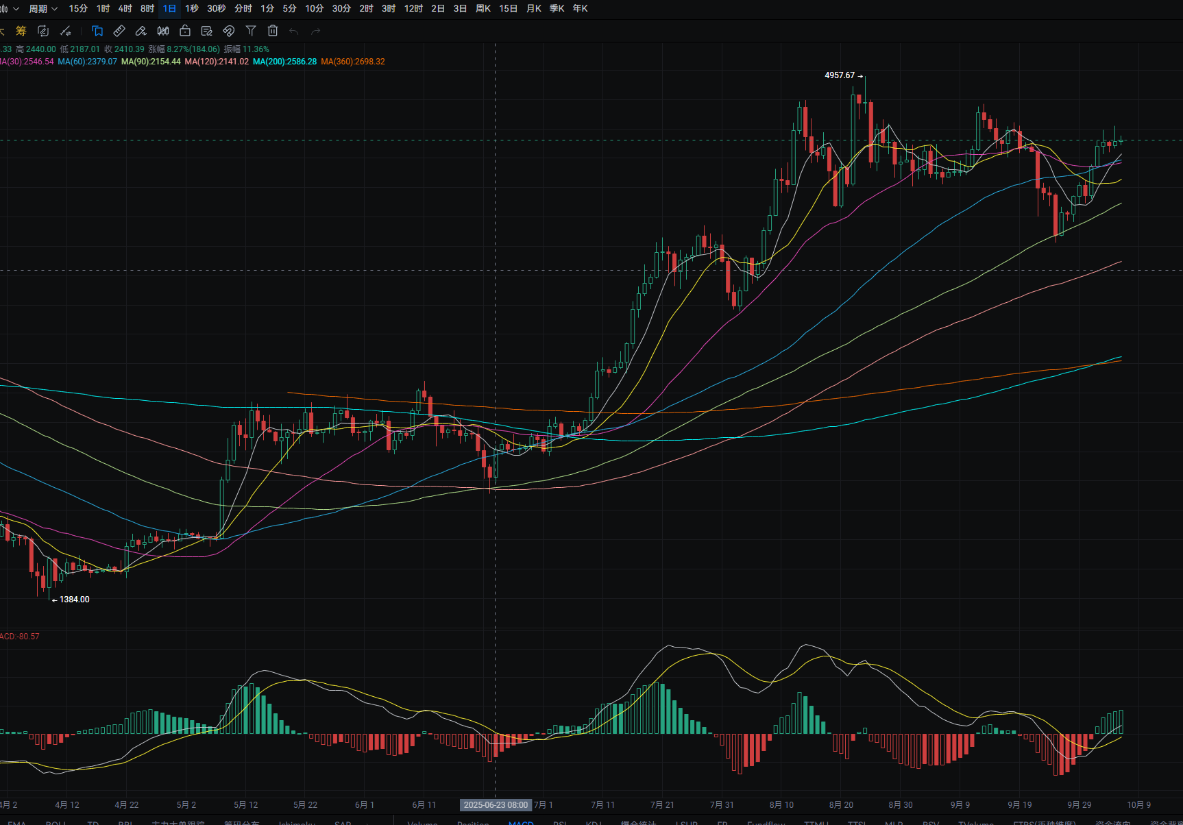
Task: Select the ruler measure tool
Action: 119,31
